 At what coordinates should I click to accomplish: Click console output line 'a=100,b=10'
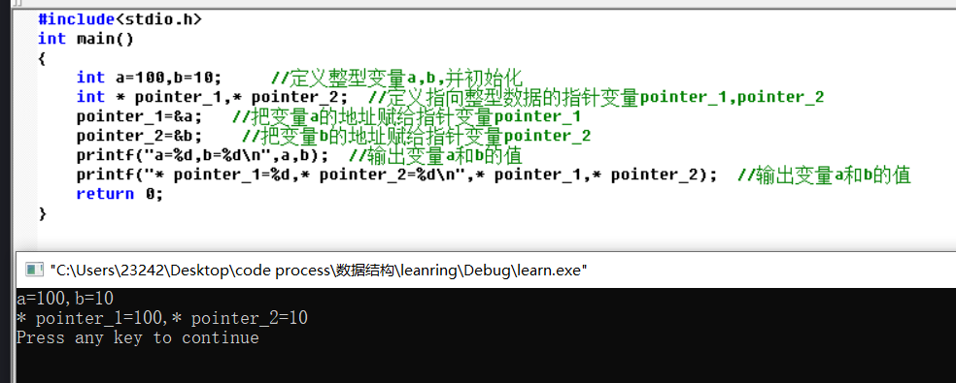tap(65, 299)
